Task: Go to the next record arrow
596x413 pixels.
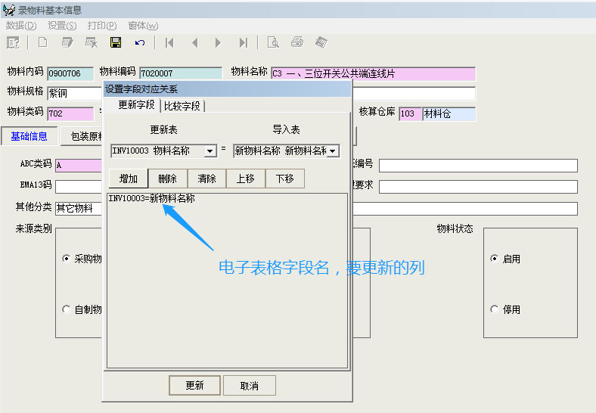Action: pos(218,42)
